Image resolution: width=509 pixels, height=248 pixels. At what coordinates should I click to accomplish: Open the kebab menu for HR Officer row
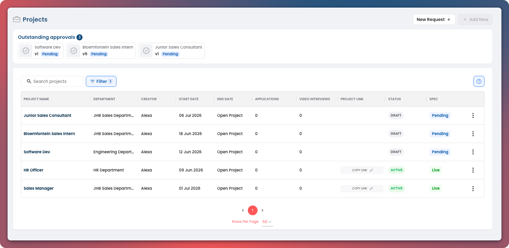pyautogui.click(x=473, y=170)
